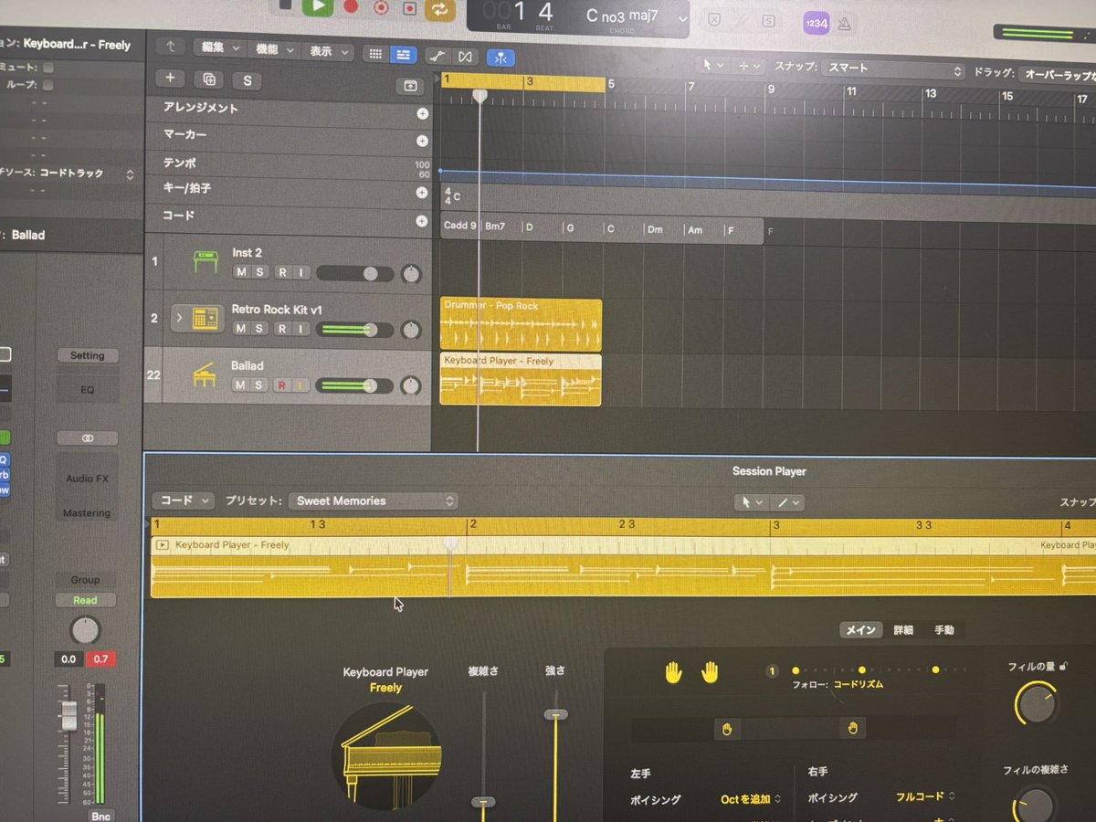Select the Cadd 9 chord in chord track
Image resolution: width=1096 pixels, height=822 pixels.
(x=460, y=227)
